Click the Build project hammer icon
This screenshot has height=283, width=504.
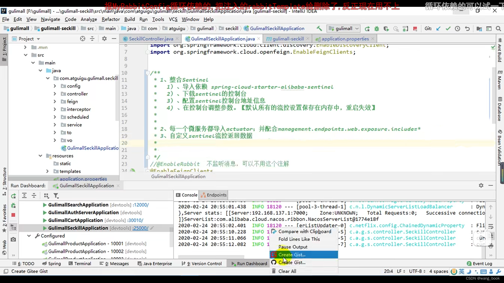pos(319,29)
